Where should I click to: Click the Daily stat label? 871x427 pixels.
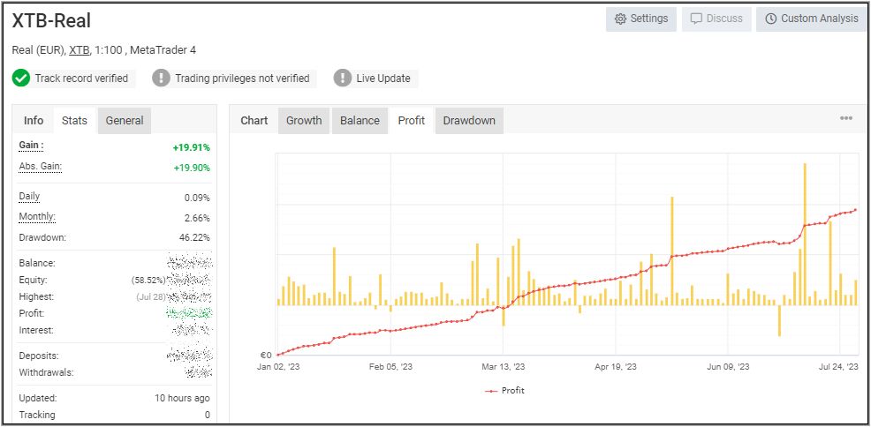29,197
